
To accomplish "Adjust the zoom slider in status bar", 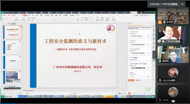I will [145, 93].
